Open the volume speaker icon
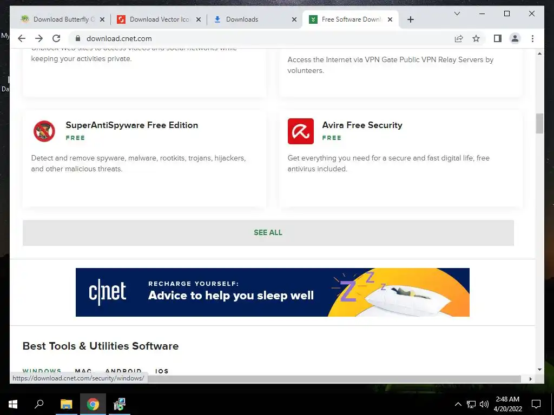This screenshot has width=554, height=415. coord(484,404)
